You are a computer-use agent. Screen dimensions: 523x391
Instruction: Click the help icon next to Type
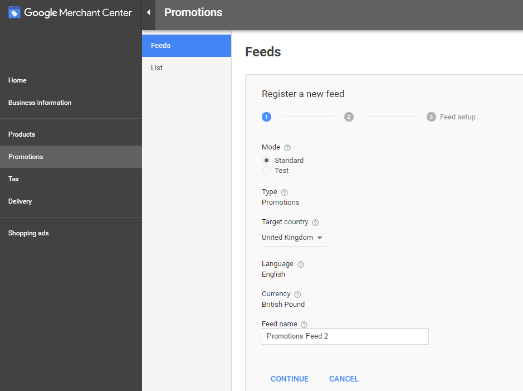tap(285, 192)
